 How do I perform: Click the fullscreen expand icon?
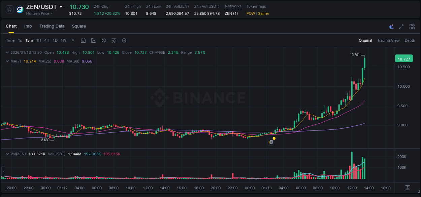point(401,26)
